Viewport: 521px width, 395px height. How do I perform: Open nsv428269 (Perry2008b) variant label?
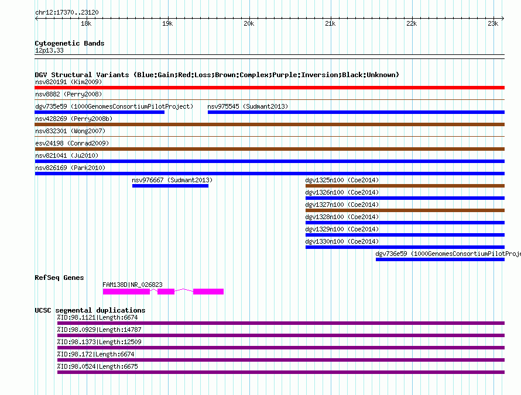pos(74,119)
